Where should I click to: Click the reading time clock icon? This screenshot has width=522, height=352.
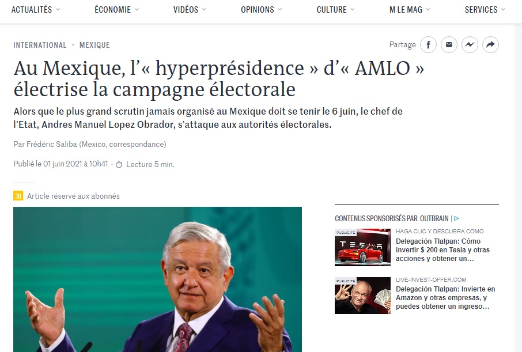tap(119, 165)
